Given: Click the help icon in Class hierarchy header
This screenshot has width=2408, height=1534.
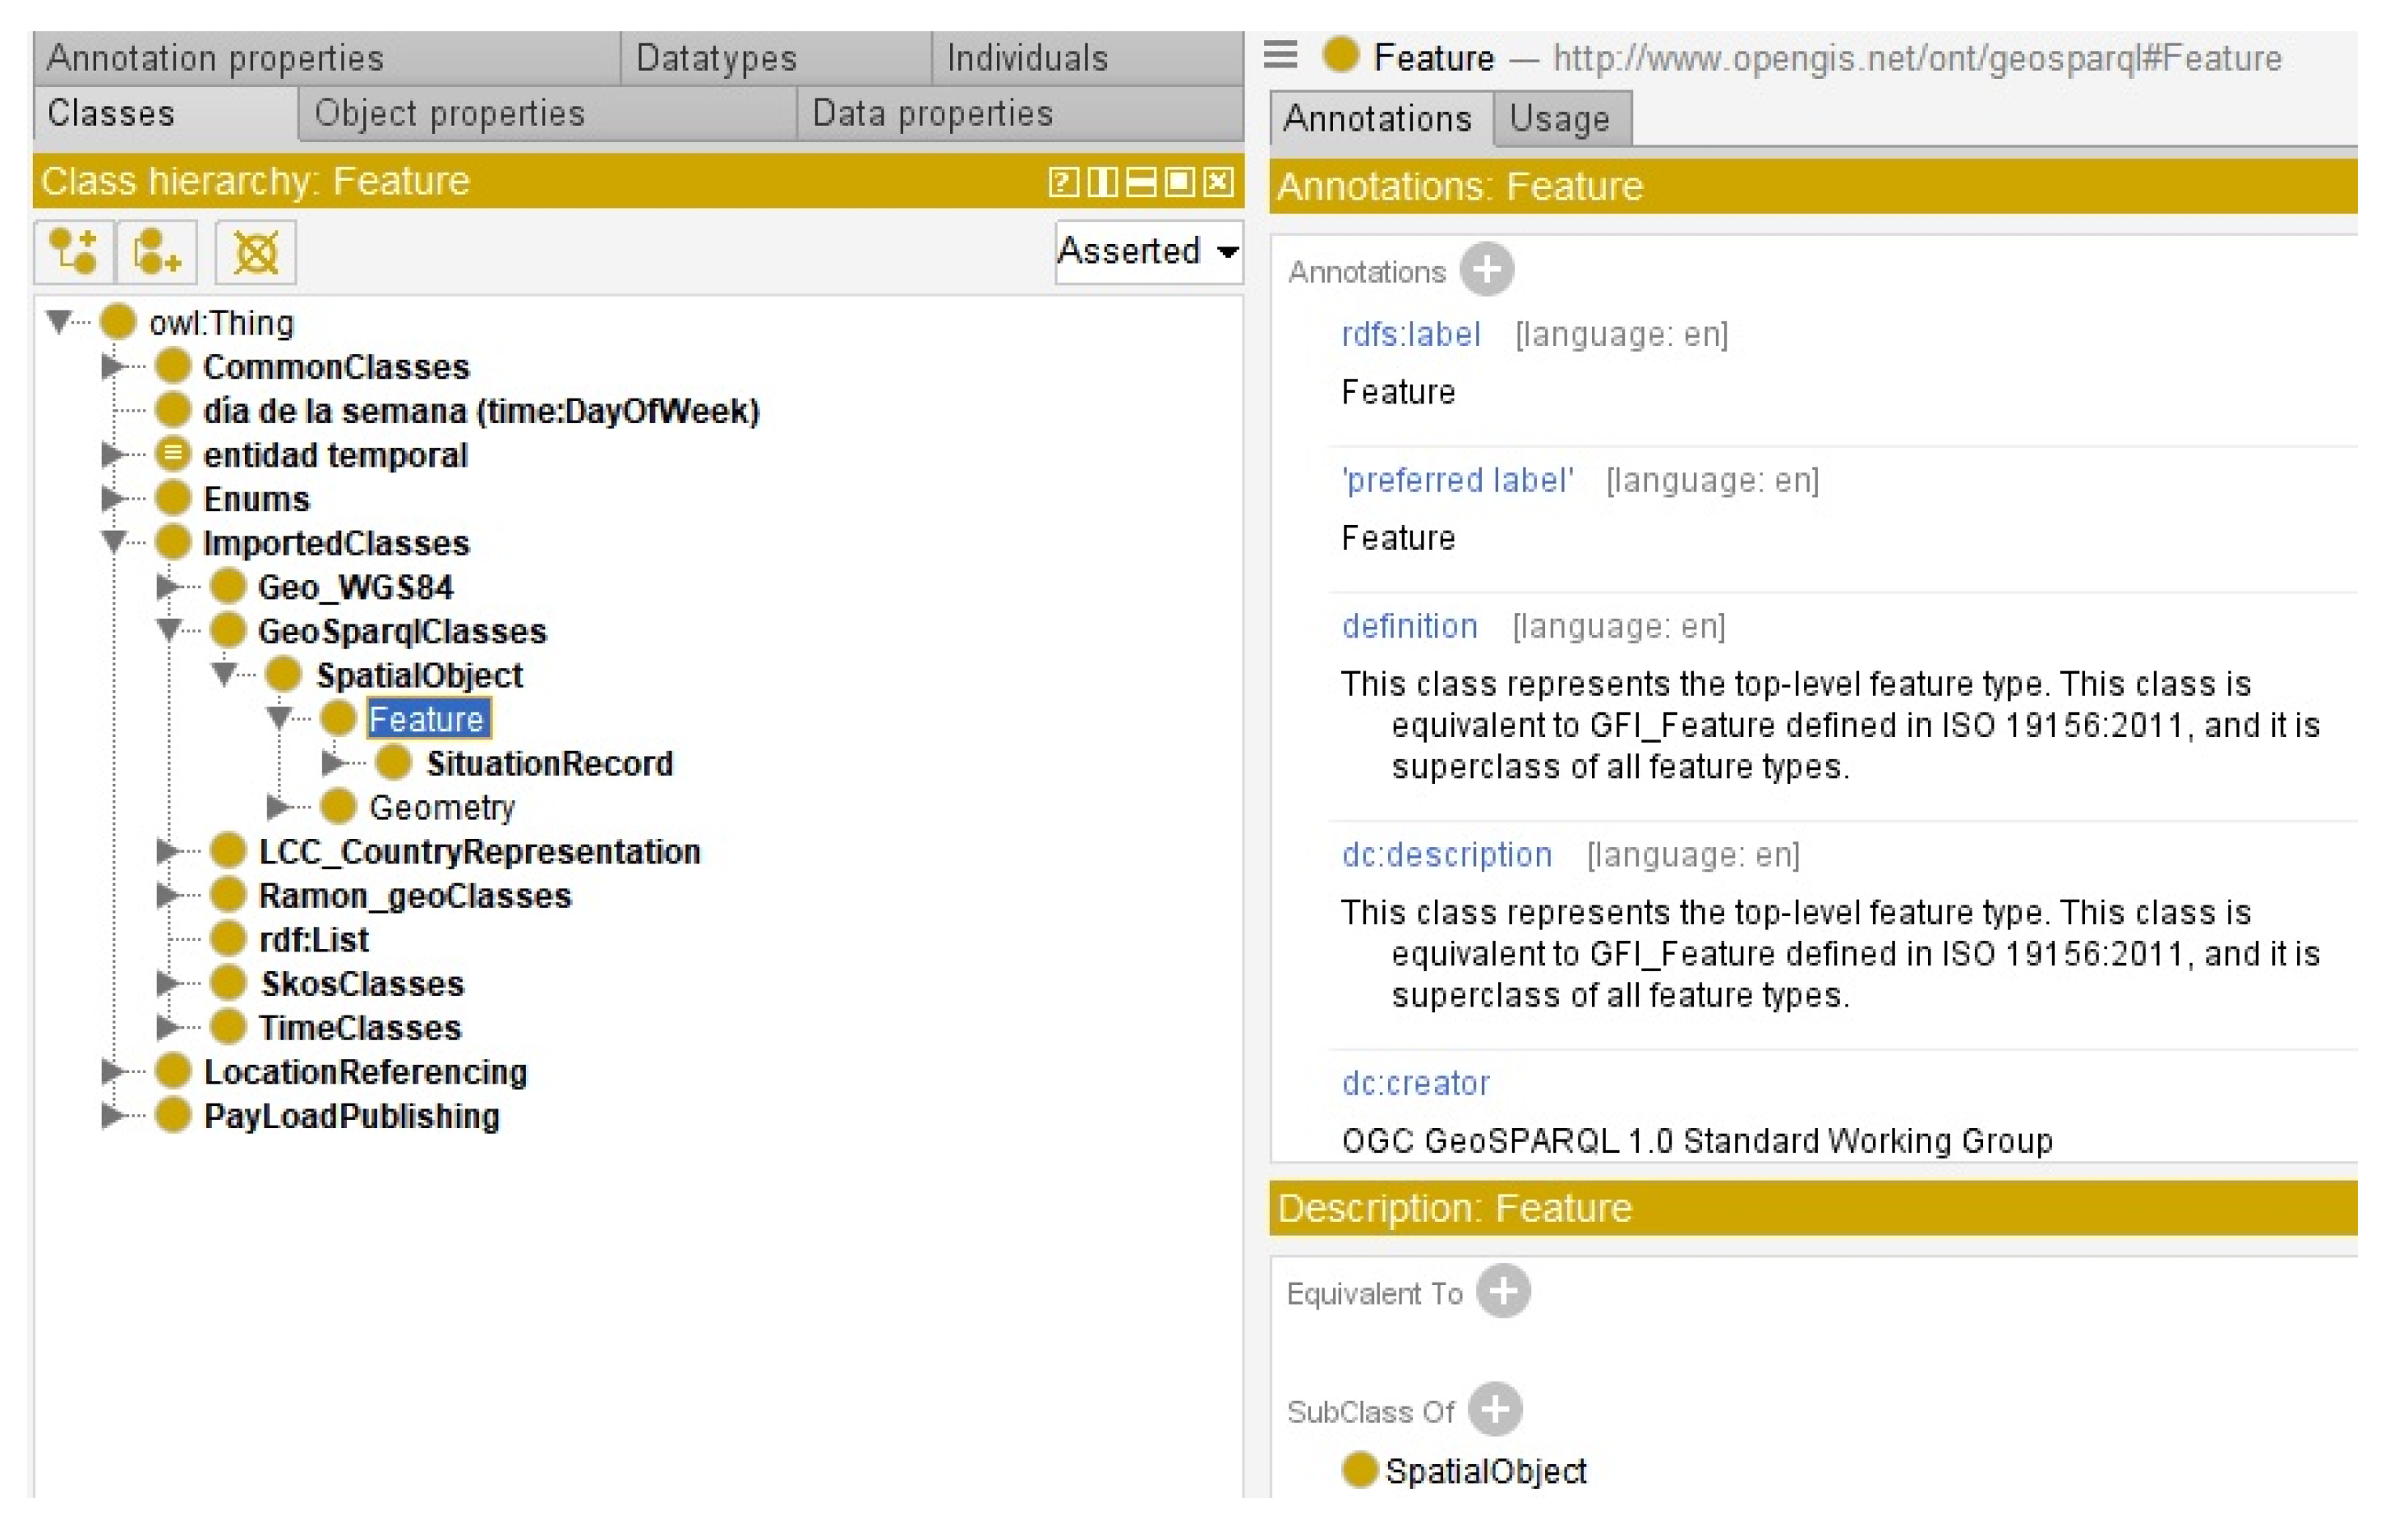Looking at the screenshot, I should tap(1062, 182).
